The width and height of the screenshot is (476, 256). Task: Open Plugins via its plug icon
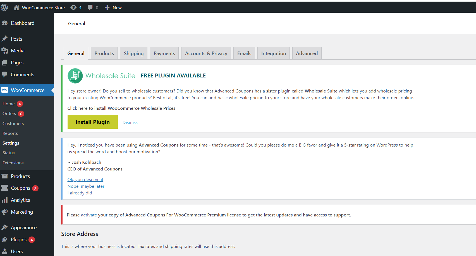tap(5, 239)
